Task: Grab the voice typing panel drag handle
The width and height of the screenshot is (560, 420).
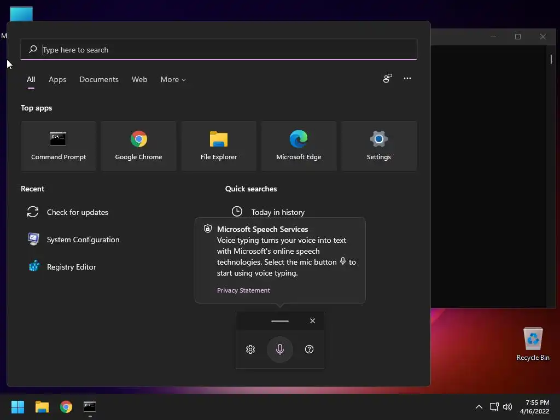Action: [x=280, y=321]
